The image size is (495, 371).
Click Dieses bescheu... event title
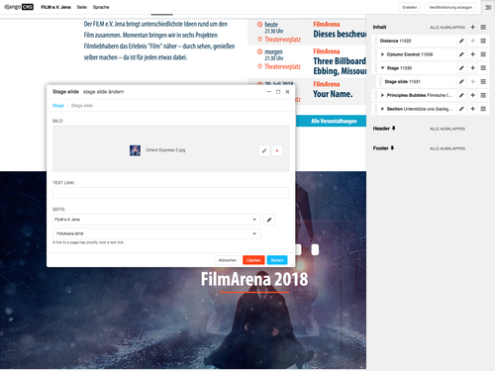[340, 34]
